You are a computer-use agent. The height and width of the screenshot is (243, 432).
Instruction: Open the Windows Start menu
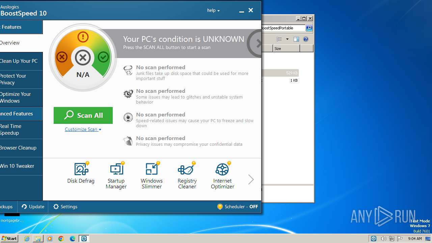click(9, 239)
